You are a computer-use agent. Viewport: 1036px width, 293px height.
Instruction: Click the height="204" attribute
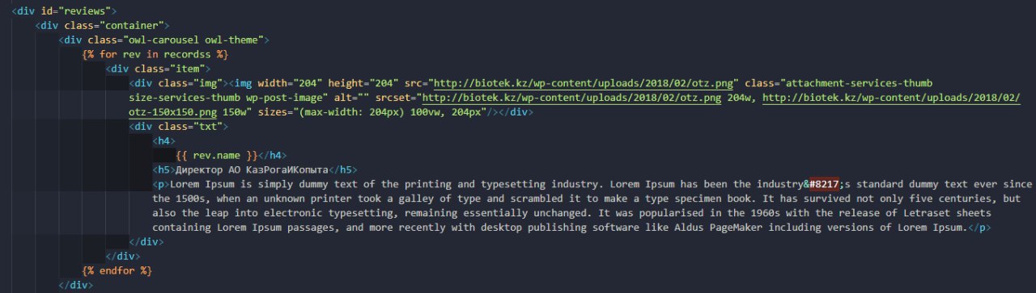coord(363,83)
